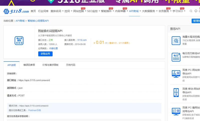200x121 pixels.
Task: Open the API商城 menu item
Action: click(134, 11)
